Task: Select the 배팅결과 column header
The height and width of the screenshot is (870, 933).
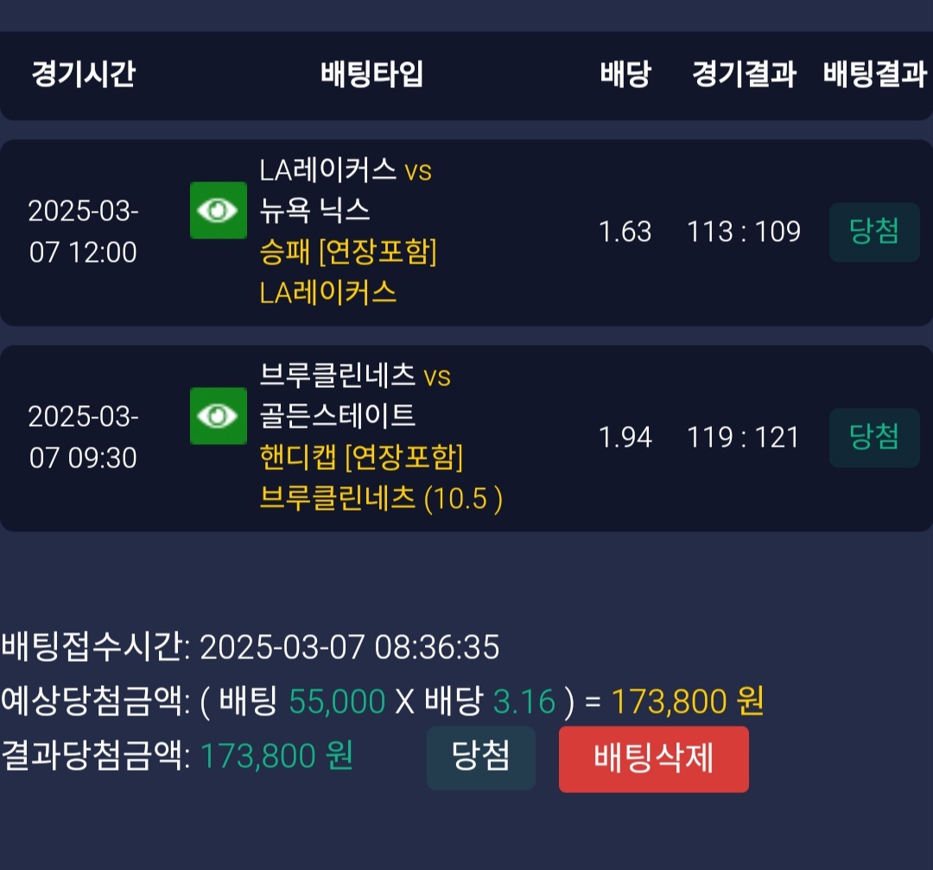Action: [874, 74]
